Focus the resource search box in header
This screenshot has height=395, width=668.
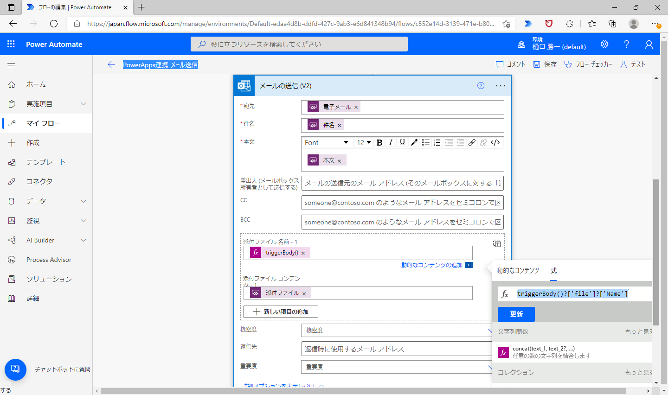click(299, 44)
